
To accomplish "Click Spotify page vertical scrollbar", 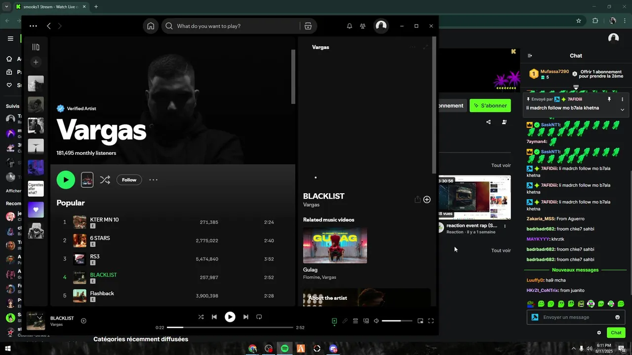I will tap(293, 76).
